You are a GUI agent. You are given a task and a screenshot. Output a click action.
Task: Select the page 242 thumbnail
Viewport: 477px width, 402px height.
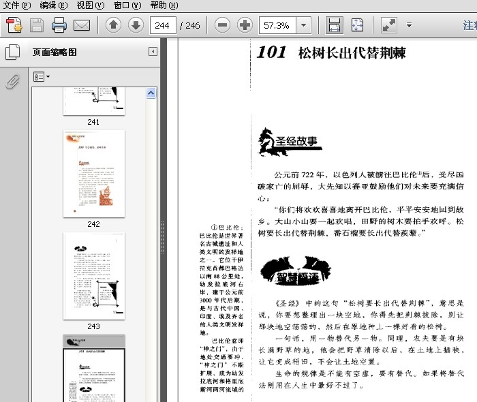pyautogui.click(x=93, y=174)
